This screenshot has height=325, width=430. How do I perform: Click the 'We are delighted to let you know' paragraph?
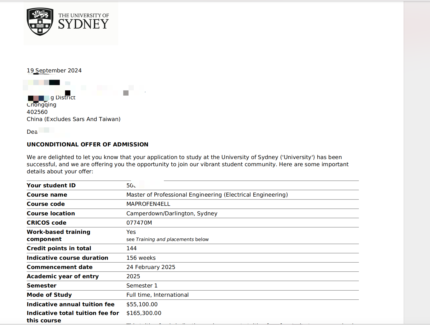188,164
